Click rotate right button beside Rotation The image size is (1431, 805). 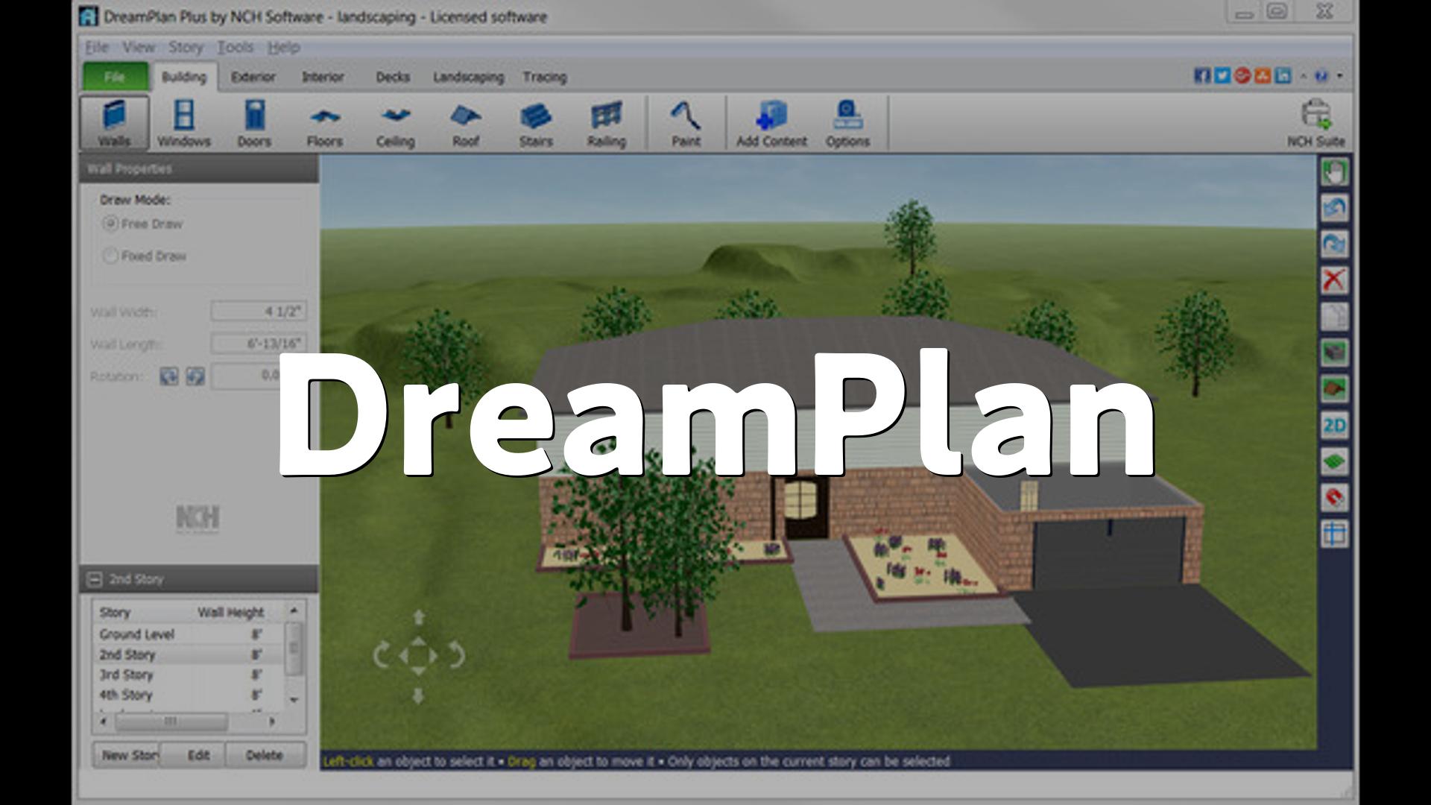pos(195,376)
